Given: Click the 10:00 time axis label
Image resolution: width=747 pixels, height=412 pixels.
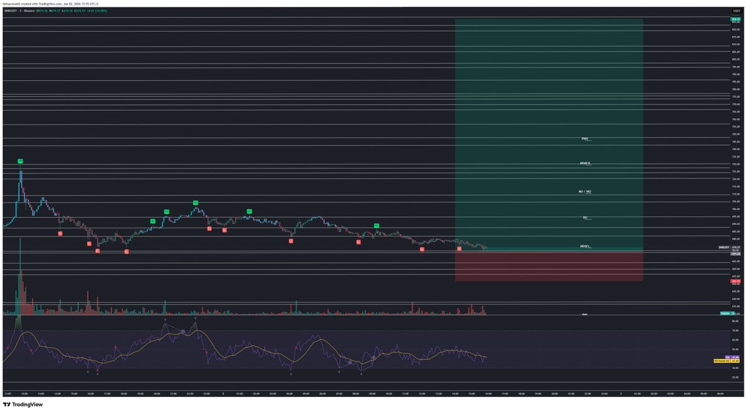Looking at the screenshot, I should [x=388, y=393].
